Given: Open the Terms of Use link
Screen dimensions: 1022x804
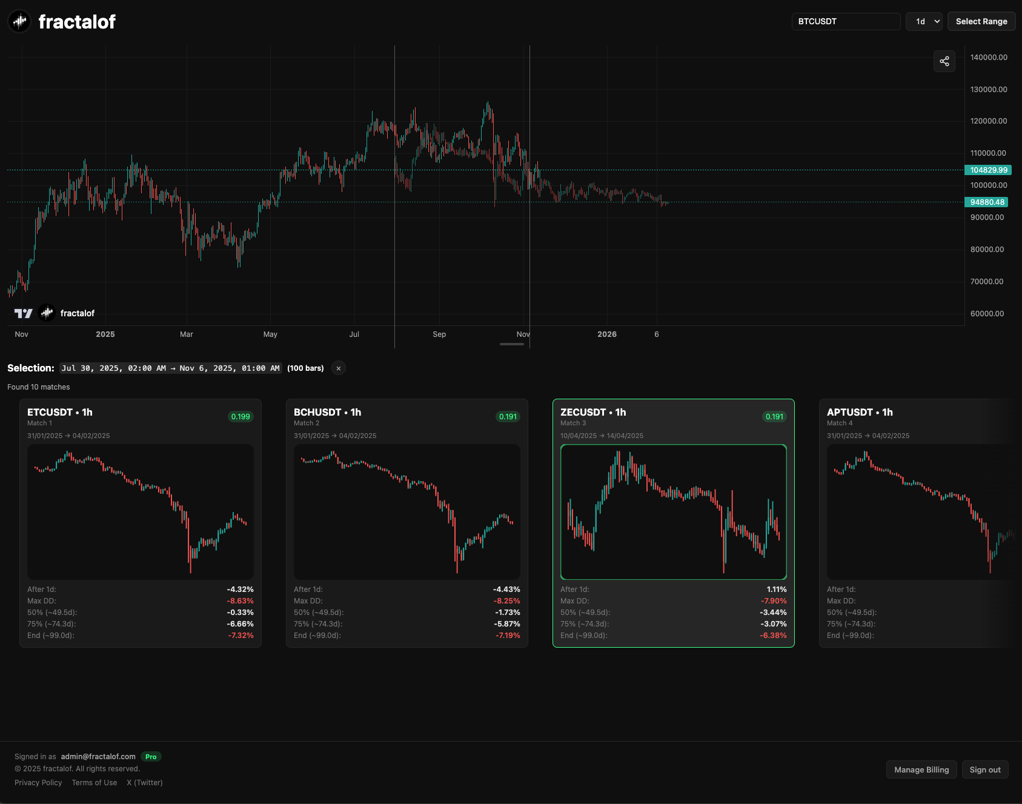Looking at the screenshot, I should (x=94, y=782).
